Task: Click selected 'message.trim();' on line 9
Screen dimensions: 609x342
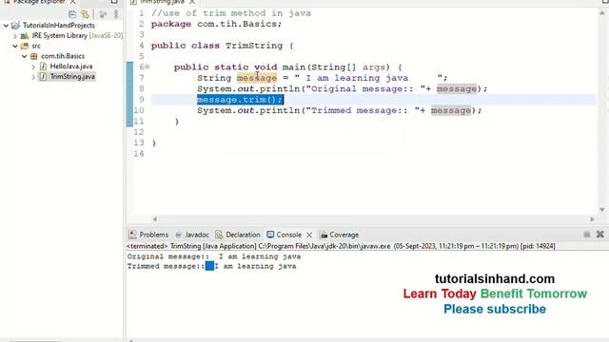Action: pos(240,100)
